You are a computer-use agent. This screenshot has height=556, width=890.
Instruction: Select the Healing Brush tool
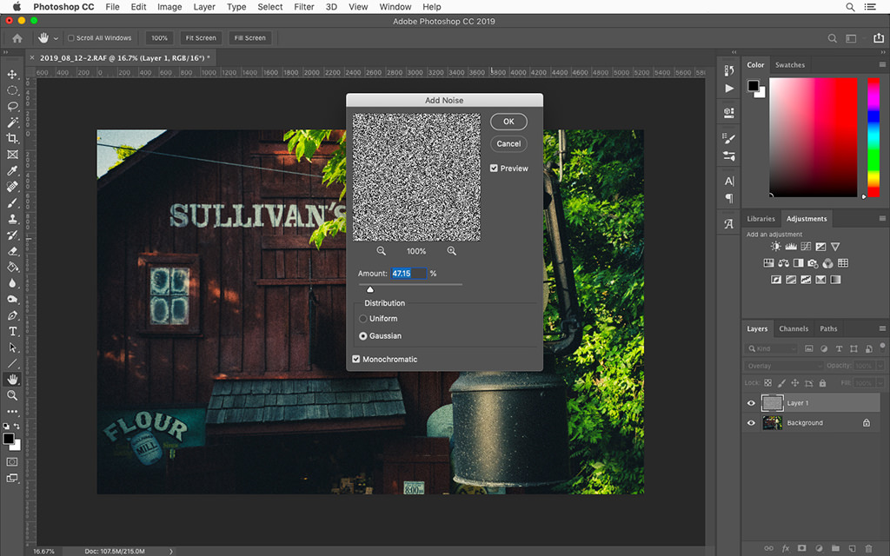click(x=12, y=186)
